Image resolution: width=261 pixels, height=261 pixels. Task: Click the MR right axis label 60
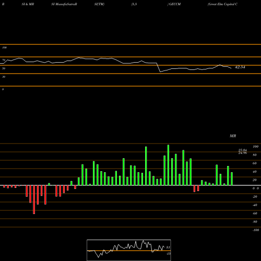(x=254, y=163)
